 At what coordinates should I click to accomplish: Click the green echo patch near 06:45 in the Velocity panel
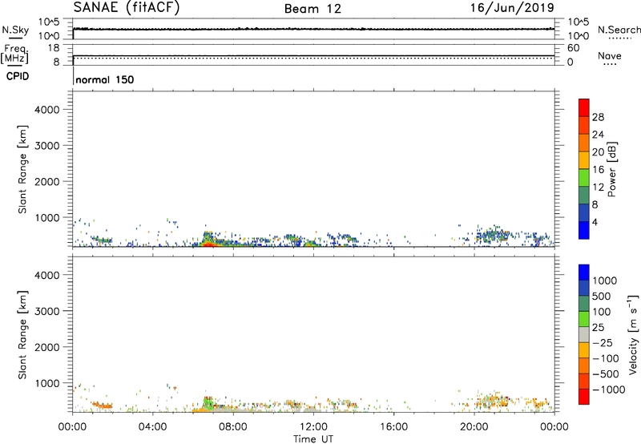coord(208,403)
